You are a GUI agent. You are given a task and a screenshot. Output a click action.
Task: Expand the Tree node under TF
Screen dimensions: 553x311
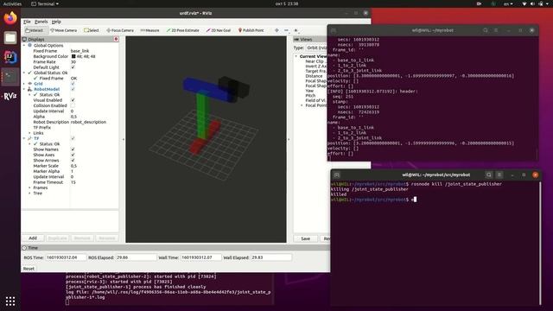click(29, 194)
